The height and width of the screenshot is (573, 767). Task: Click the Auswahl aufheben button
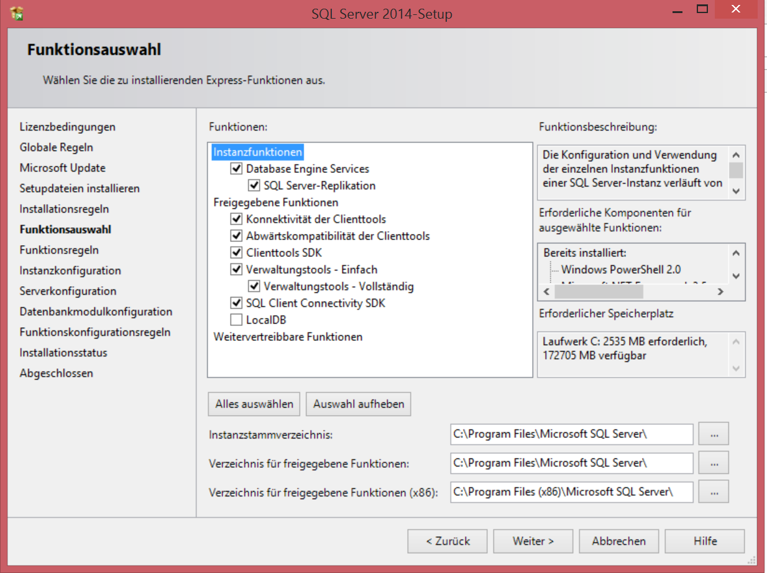(x=359, y=404)
